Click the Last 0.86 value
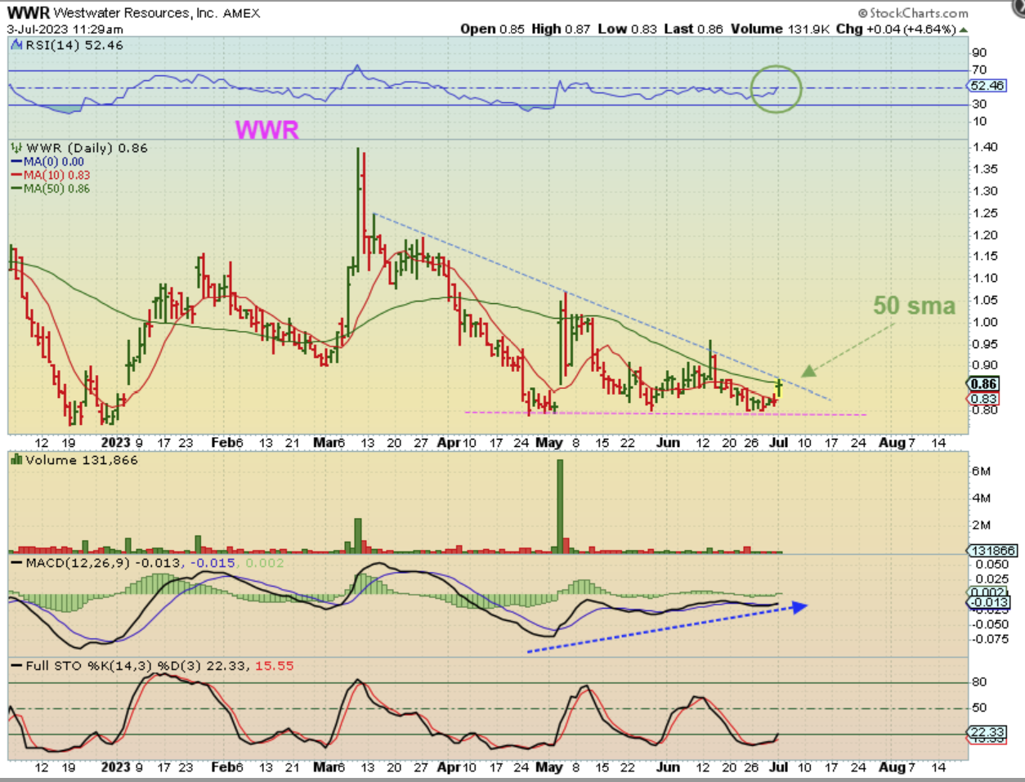 694,29
